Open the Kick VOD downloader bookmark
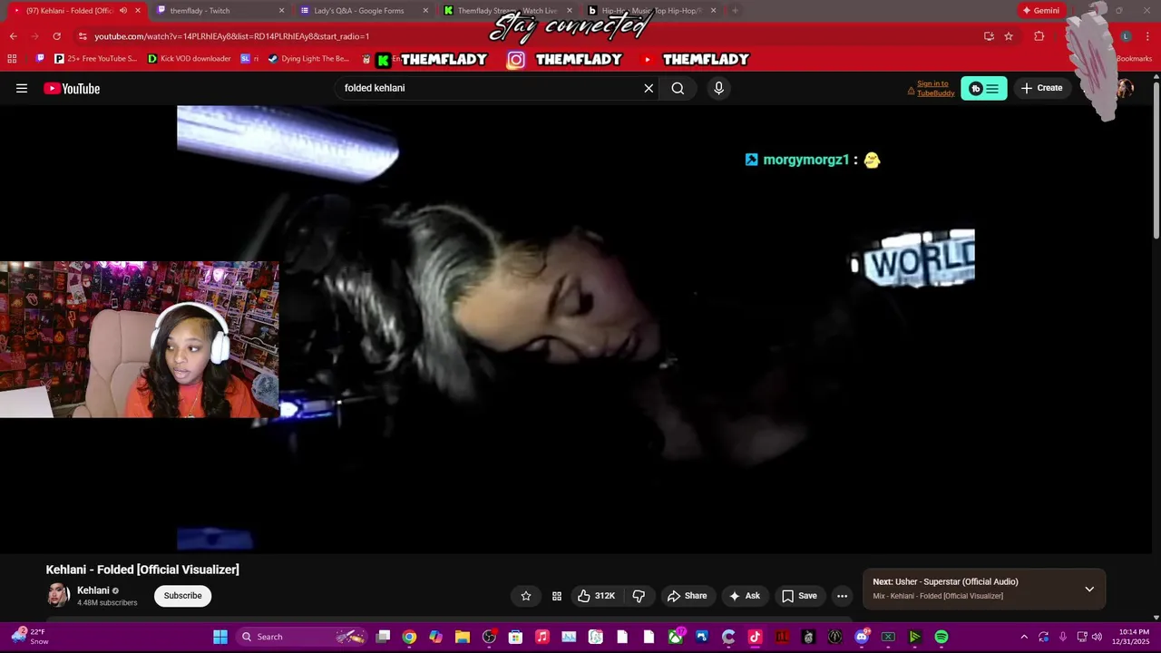 pos(190,59)
